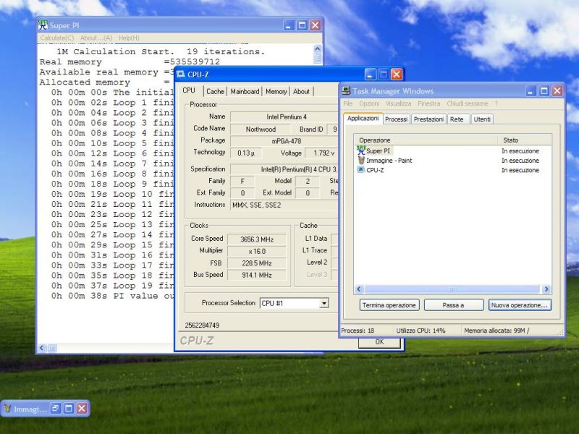
Task: Click the right scroll arrow in Task Manager list
Action: tap(546, 289)
